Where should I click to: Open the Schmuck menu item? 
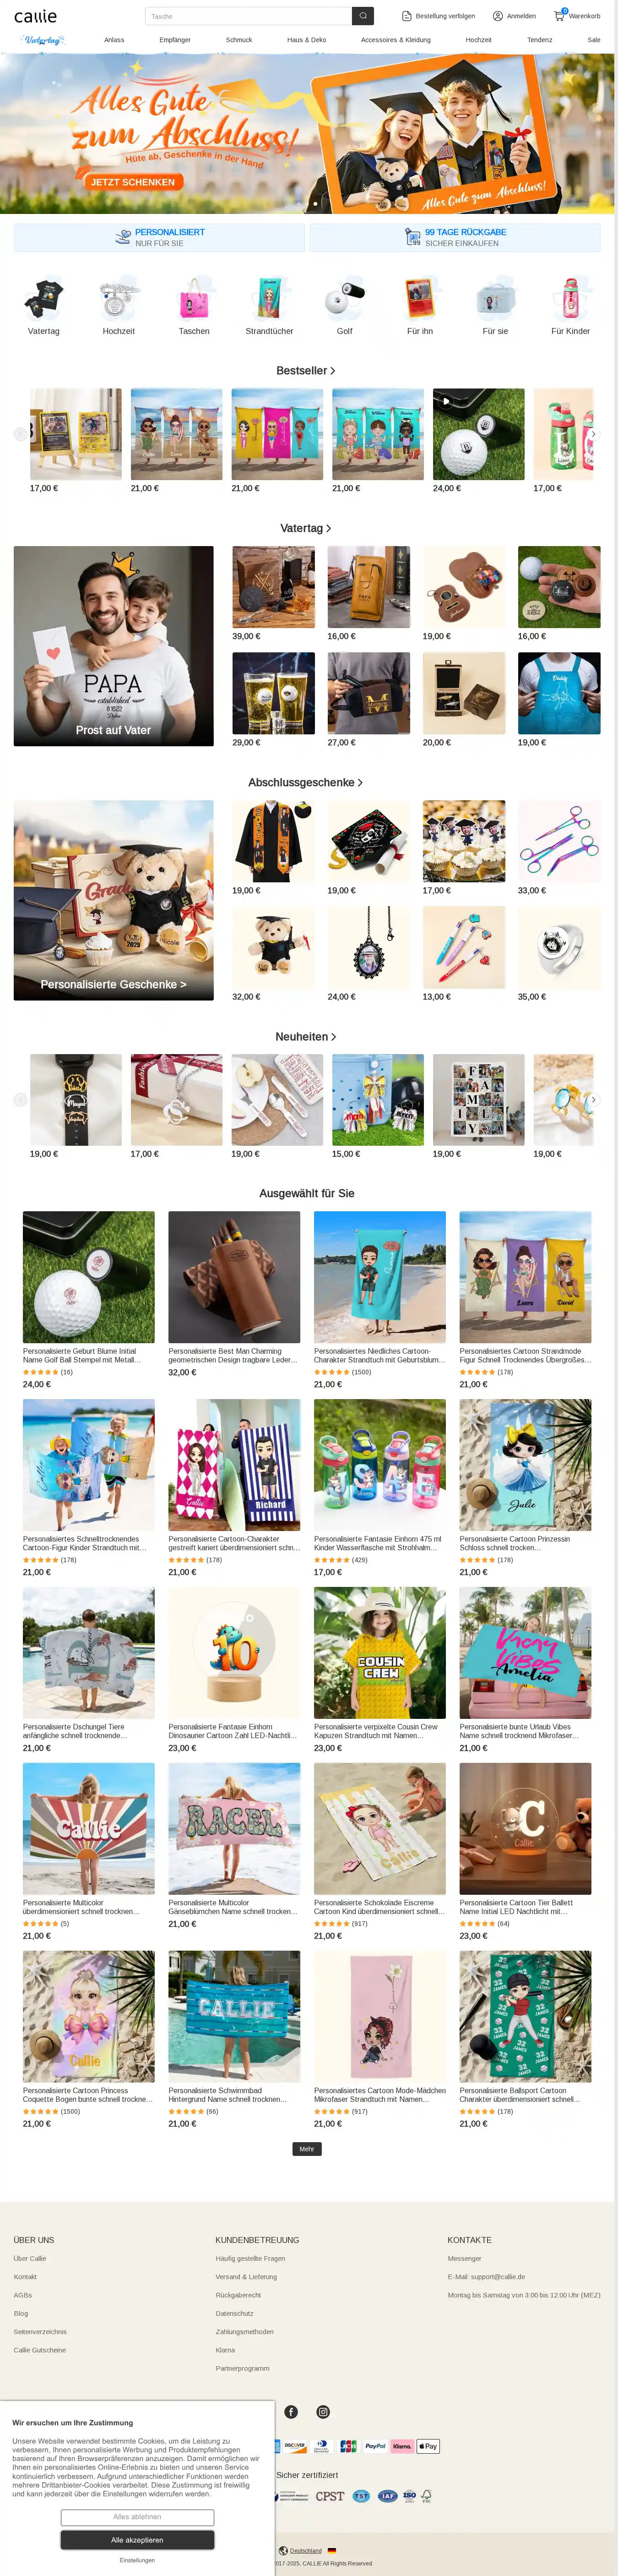pos(239,40)
